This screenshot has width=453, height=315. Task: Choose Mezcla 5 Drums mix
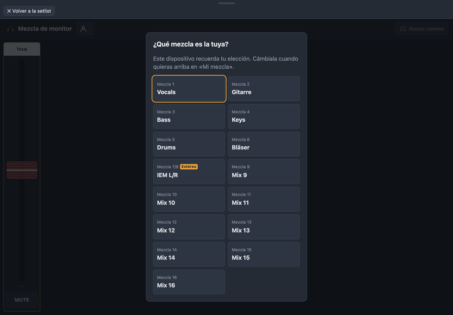click(x=189, y=144)
